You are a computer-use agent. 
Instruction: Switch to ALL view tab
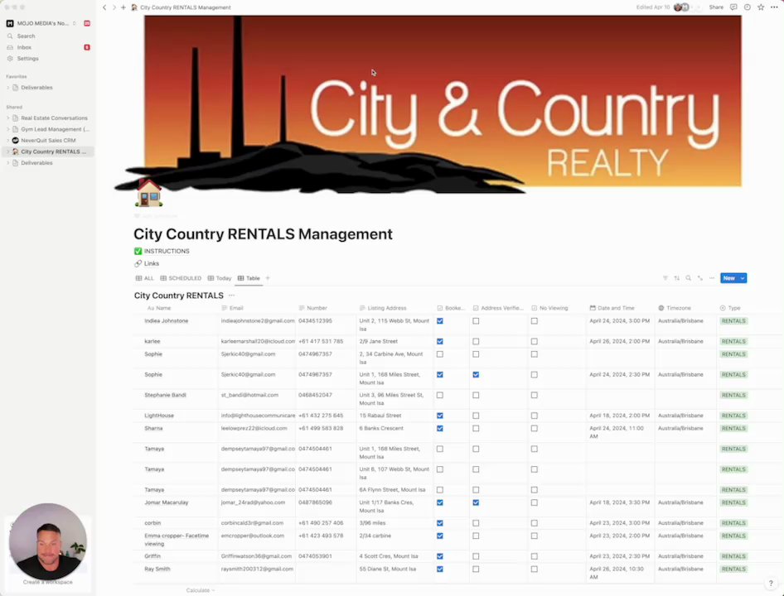pyautogui.click(x=145, y=278)
